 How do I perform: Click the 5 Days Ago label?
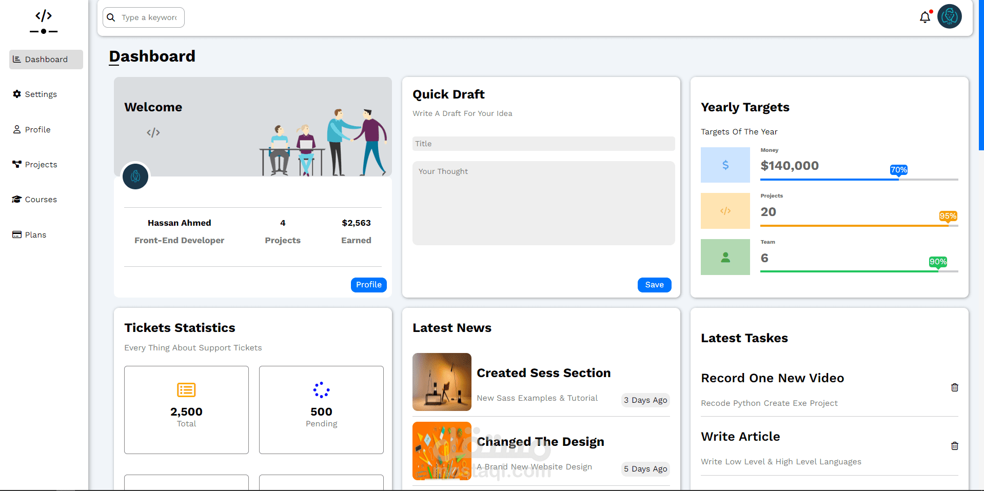[646, 469]
